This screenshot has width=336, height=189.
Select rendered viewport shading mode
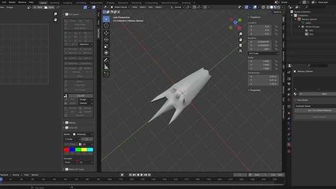click(279, 7)
